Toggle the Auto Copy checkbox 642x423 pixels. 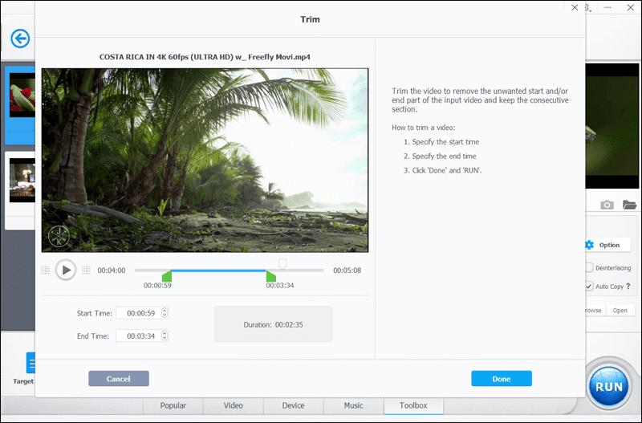point(589,287)
